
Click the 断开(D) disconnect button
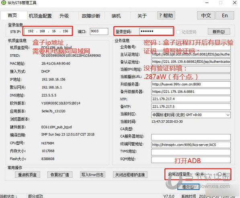click(x=219, y=31)
